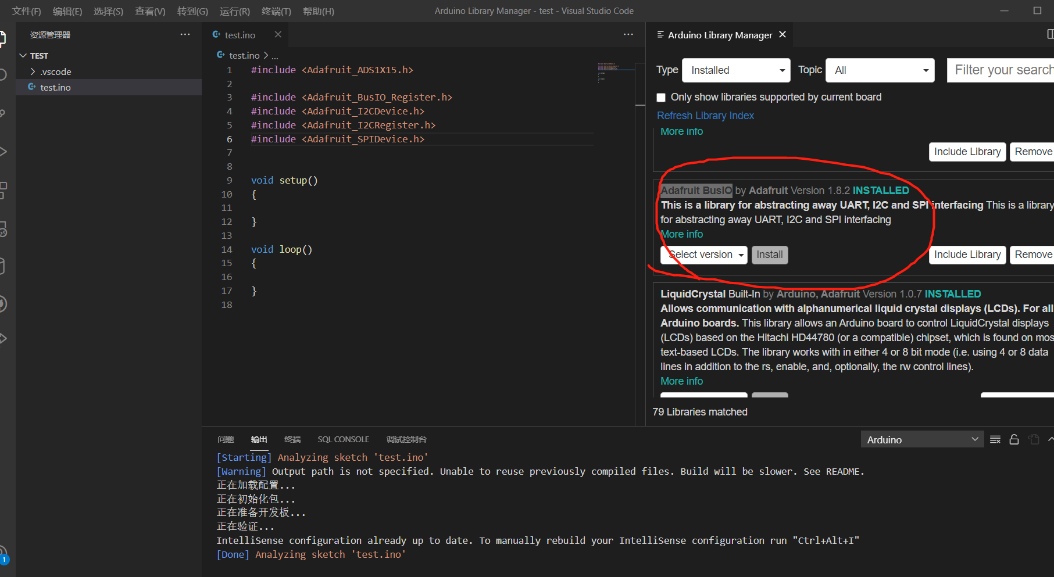The image size is (1054, 577).
Task: Open the Extensions view
Action: pyautogui.click(x=3, y=189)
